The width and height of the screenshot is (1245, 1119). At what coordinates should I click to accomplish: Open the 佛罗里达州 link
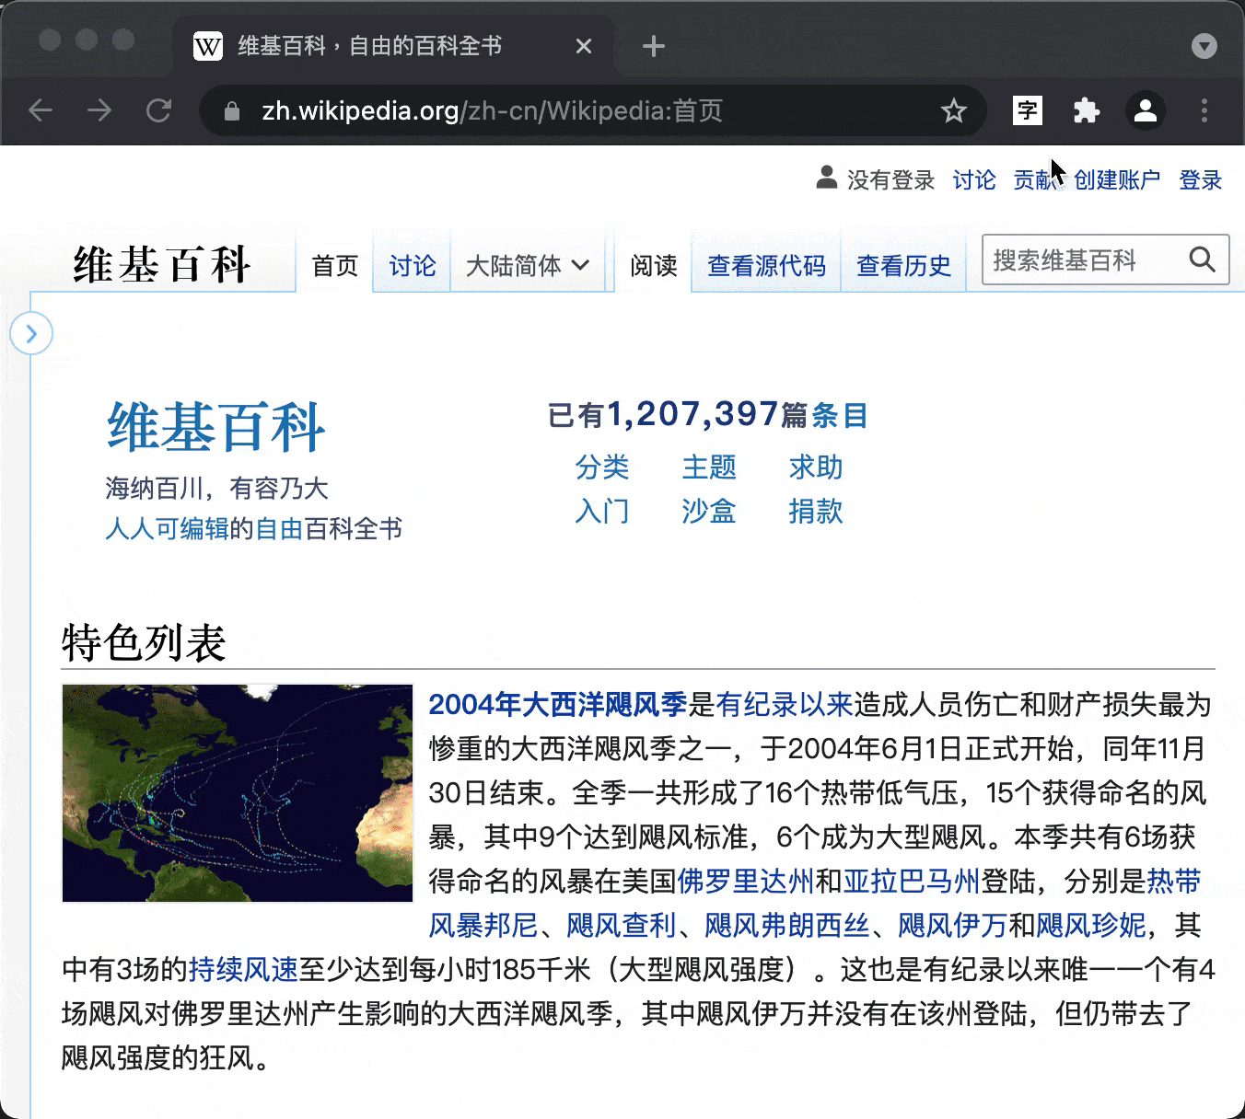tap(746, 882)
